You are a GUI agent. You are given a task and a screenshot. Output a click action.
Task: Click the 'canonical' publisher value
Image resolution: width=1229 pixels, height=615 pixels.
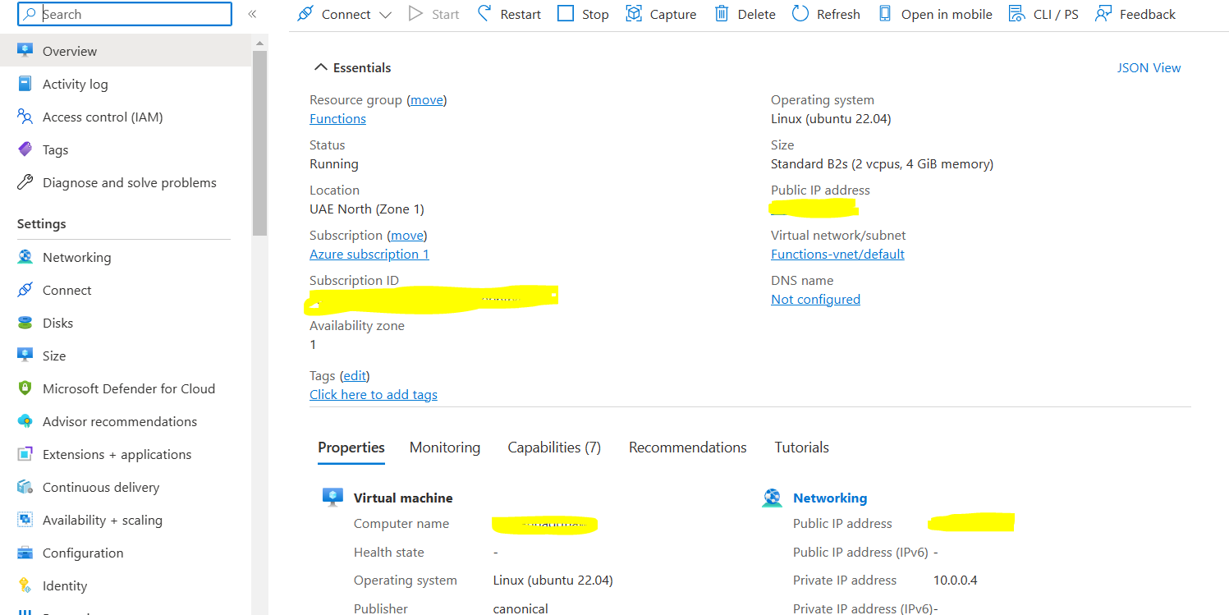click(520, 608)
